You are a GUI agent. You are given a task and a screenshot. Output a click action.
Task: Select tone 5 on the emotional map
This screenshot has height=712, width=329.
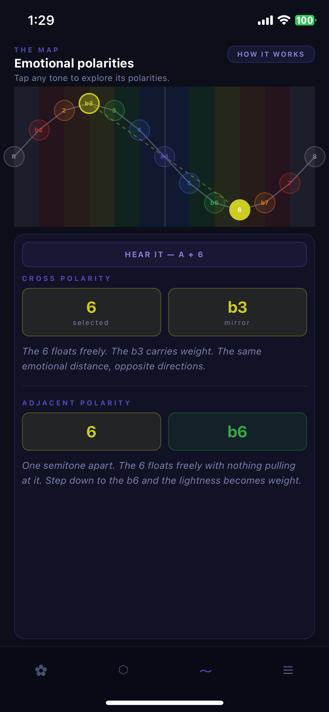coord(189,183)
